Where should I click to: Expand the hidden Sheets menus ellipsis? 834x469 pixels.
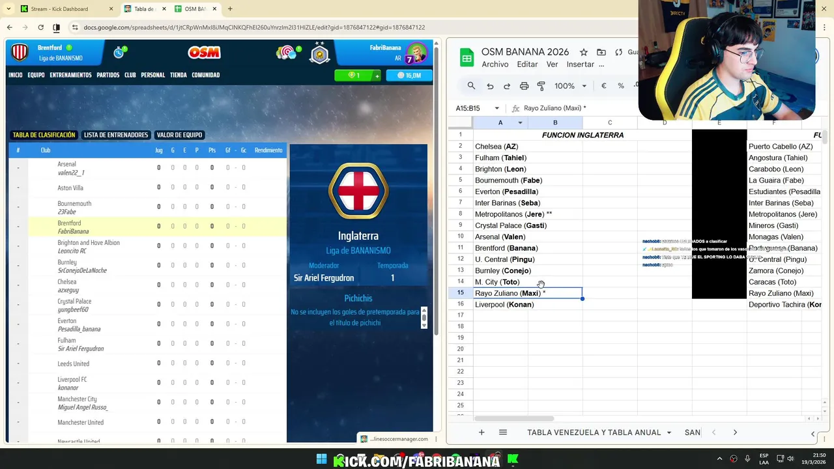point(601,64)
